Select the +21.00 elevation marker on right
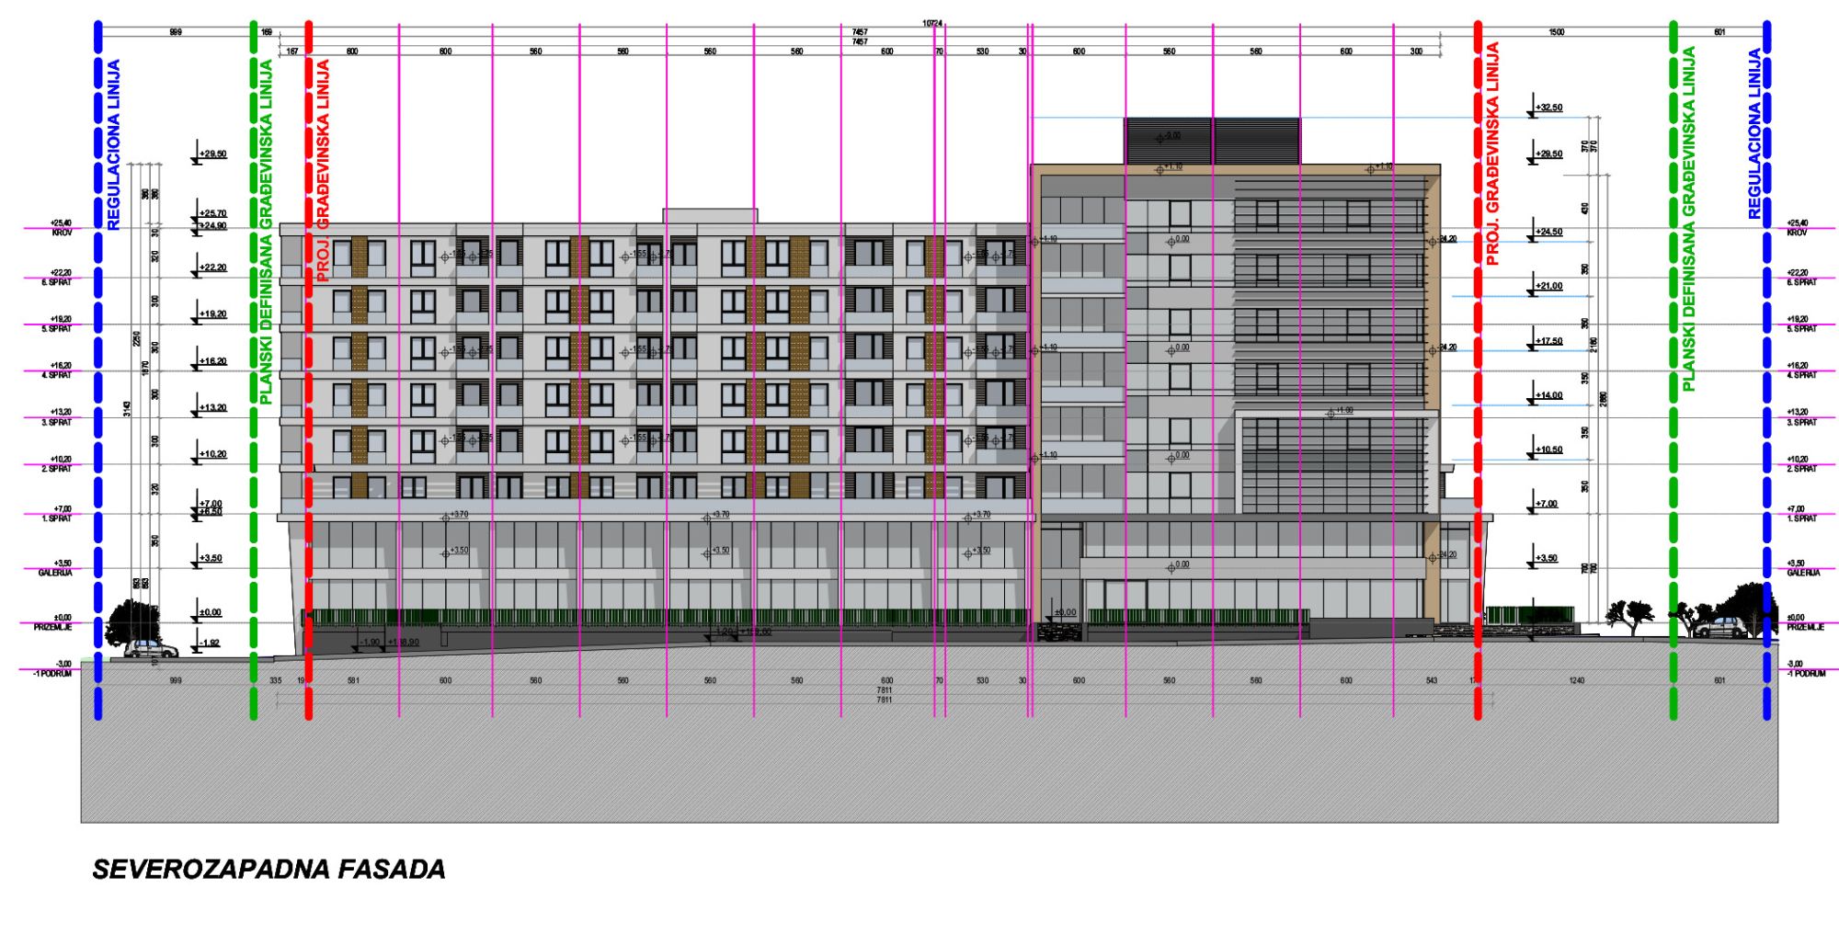This screenshot has height=945, width=1839. coord(1548,287)
